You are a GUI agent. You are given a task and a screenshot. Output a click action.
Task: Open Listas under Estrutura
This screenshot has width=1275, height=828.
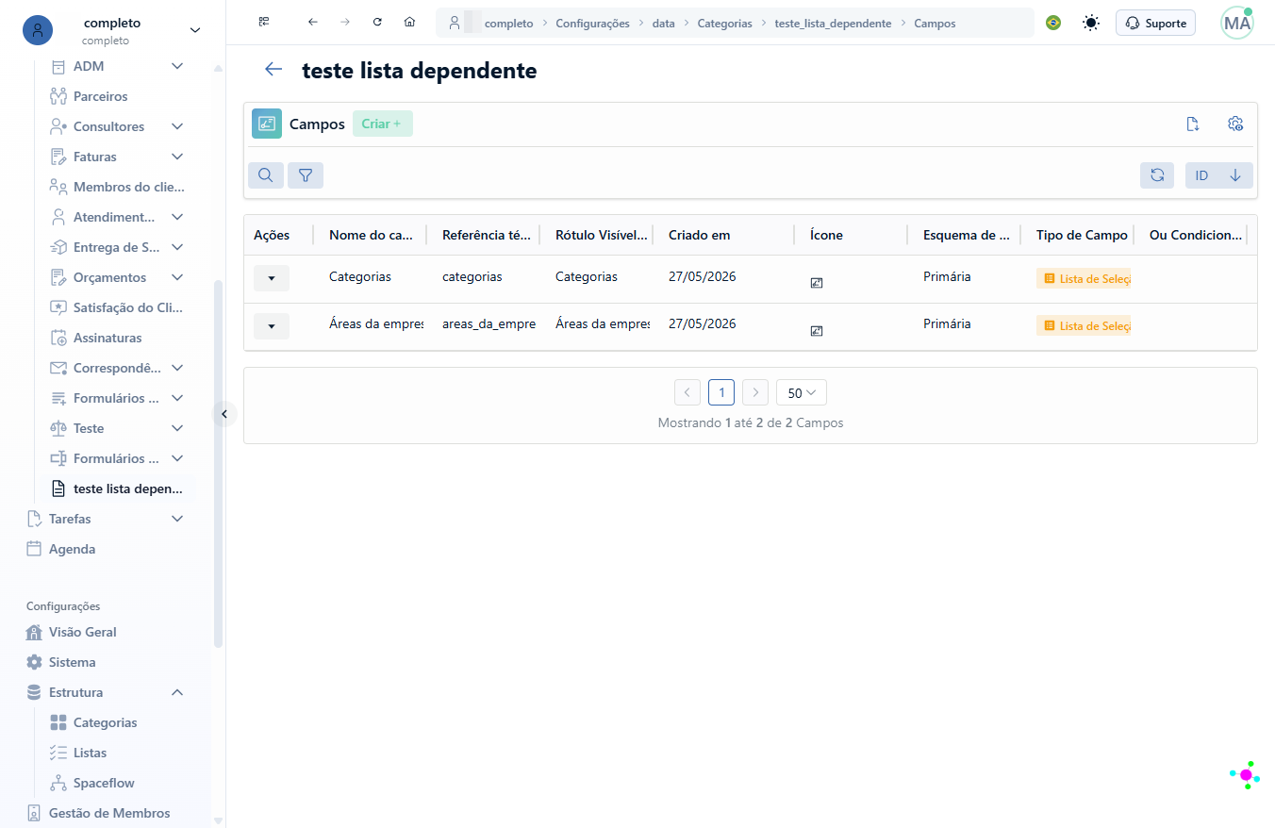pos(90,753)
